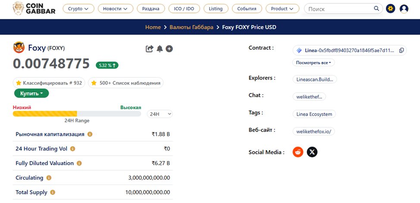The image size is (420, 203).
Task: Open the События menu item
Action: click(x=247, y=9)
